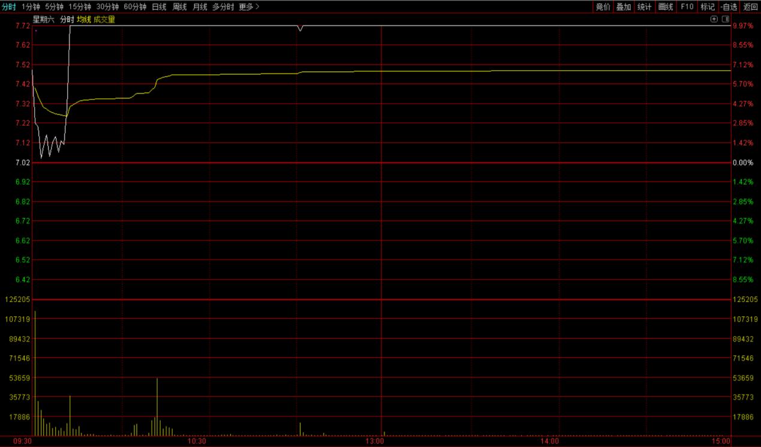Open the 月线 monthly chart
Screen dimensions: 761x447
[200, 7]
